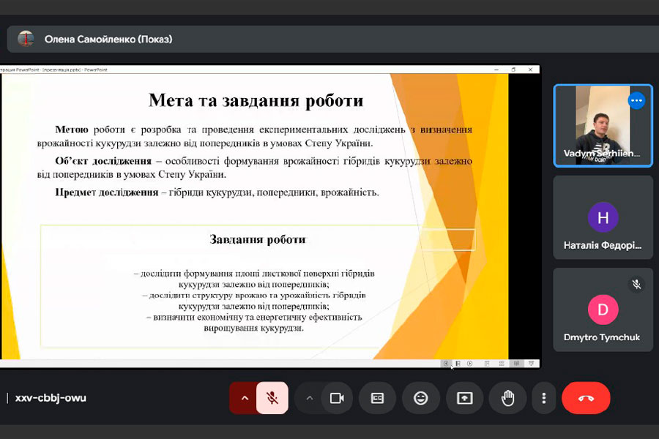Open options on Vadym's video tile
Screen dimensions: 659x439
click(x=636, y=100)
